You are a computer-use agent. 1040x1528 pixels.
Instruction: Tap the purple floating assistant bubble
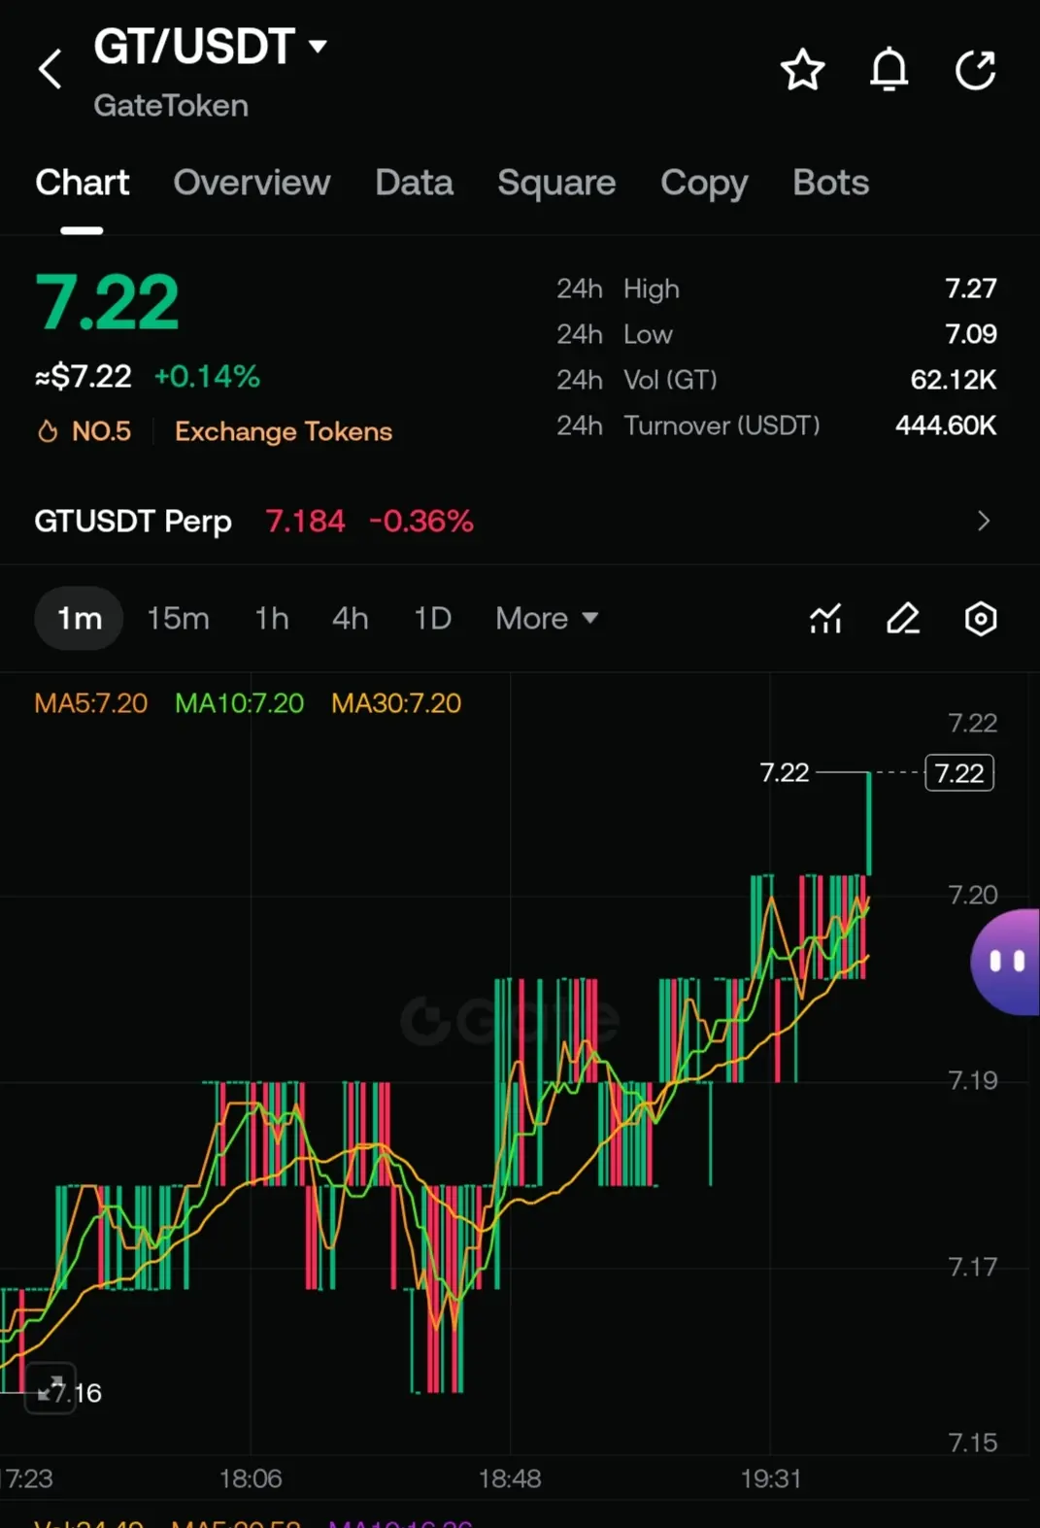click(x=1006, y=962)
